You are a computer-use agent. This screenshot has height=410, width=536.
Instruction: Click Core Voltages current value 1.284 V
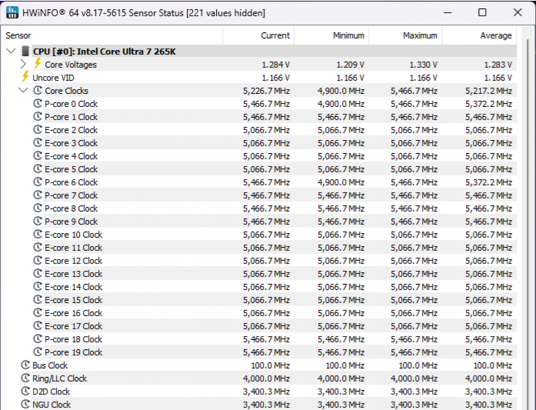pos(276,65)
